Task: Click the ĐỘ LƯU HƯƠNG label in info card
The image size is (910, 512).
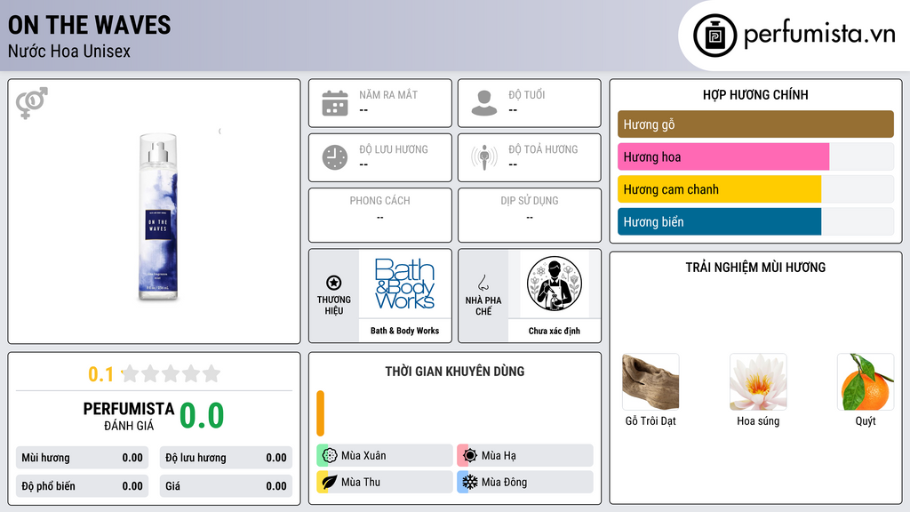Action: point(394,149)
